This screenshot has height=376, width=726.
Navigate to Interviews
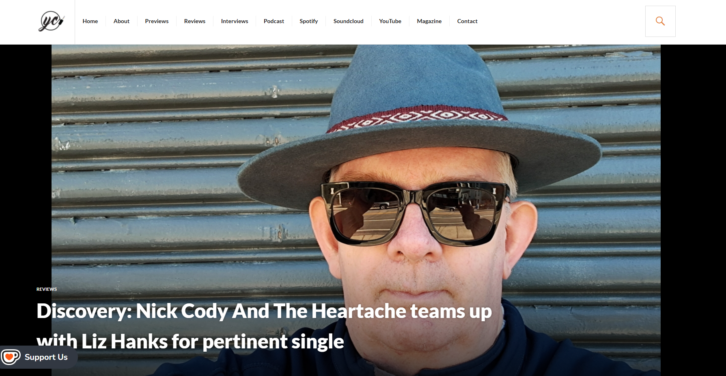tap(235, 21)
